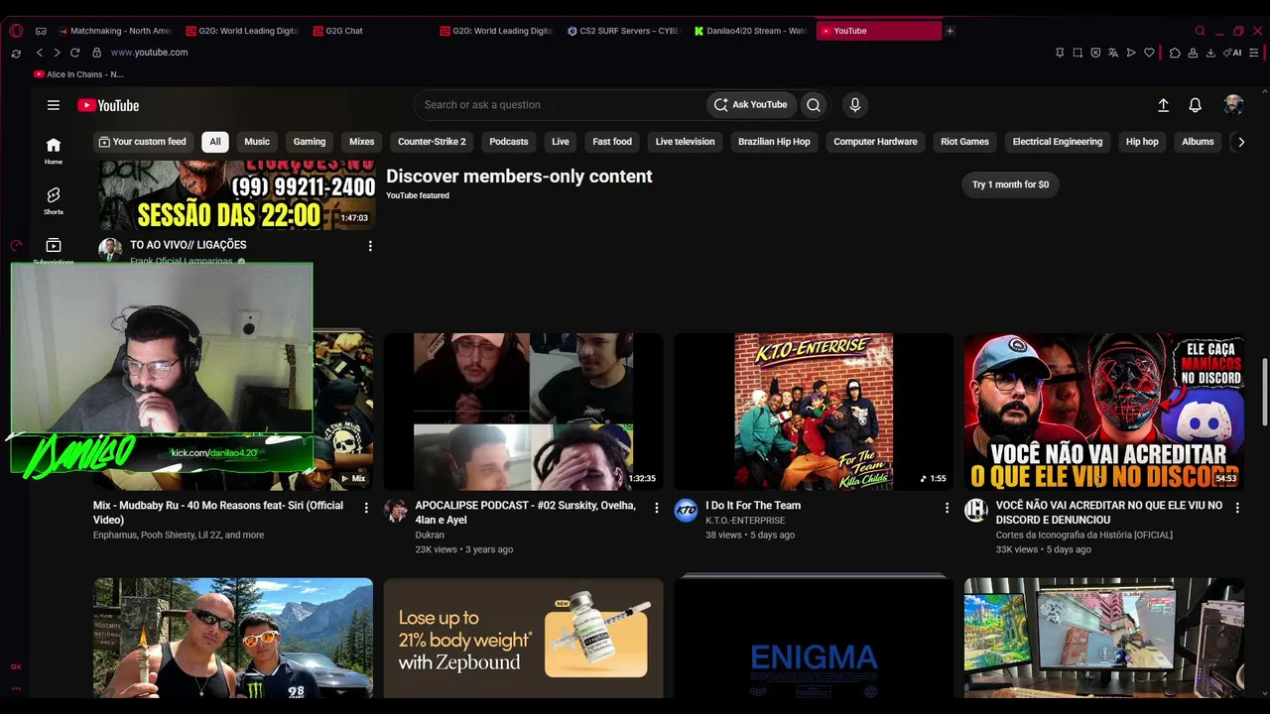Open options for the Mudbaby Ru mix

(366, 508)
